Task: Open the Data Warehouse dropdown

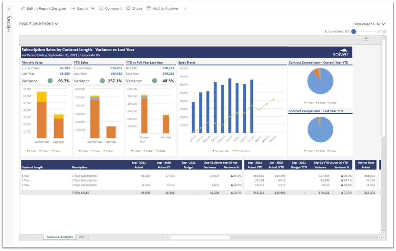Action: tap(369, 24)
